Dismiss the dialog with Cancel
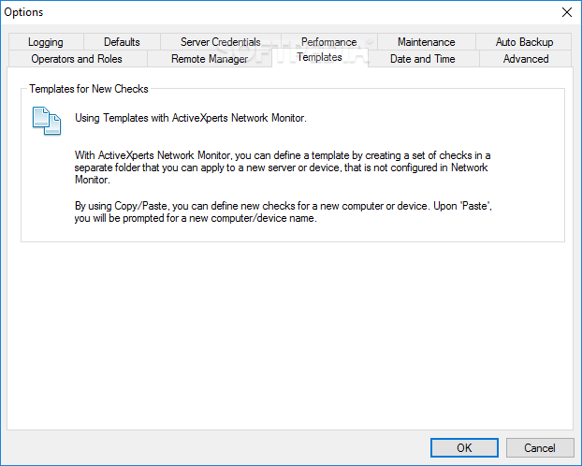Viewport: 582px width, 466px height. pos(540,448)
